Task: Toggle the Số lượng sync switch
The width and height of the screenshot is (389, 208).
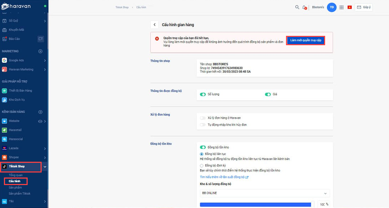Action: pos(203,94)
